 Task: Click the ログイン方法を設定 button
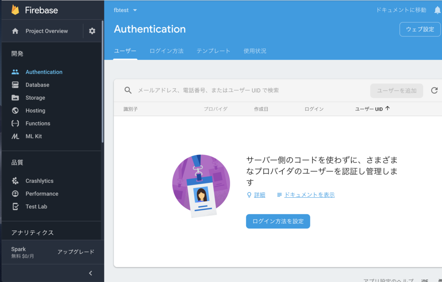278,221
